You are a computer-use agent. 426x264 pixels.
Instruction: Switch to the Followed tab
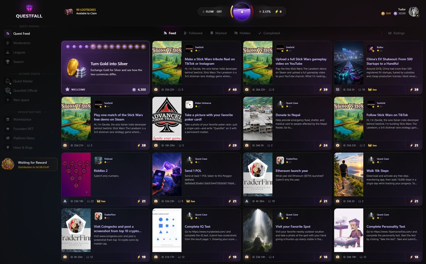[193, 33]
